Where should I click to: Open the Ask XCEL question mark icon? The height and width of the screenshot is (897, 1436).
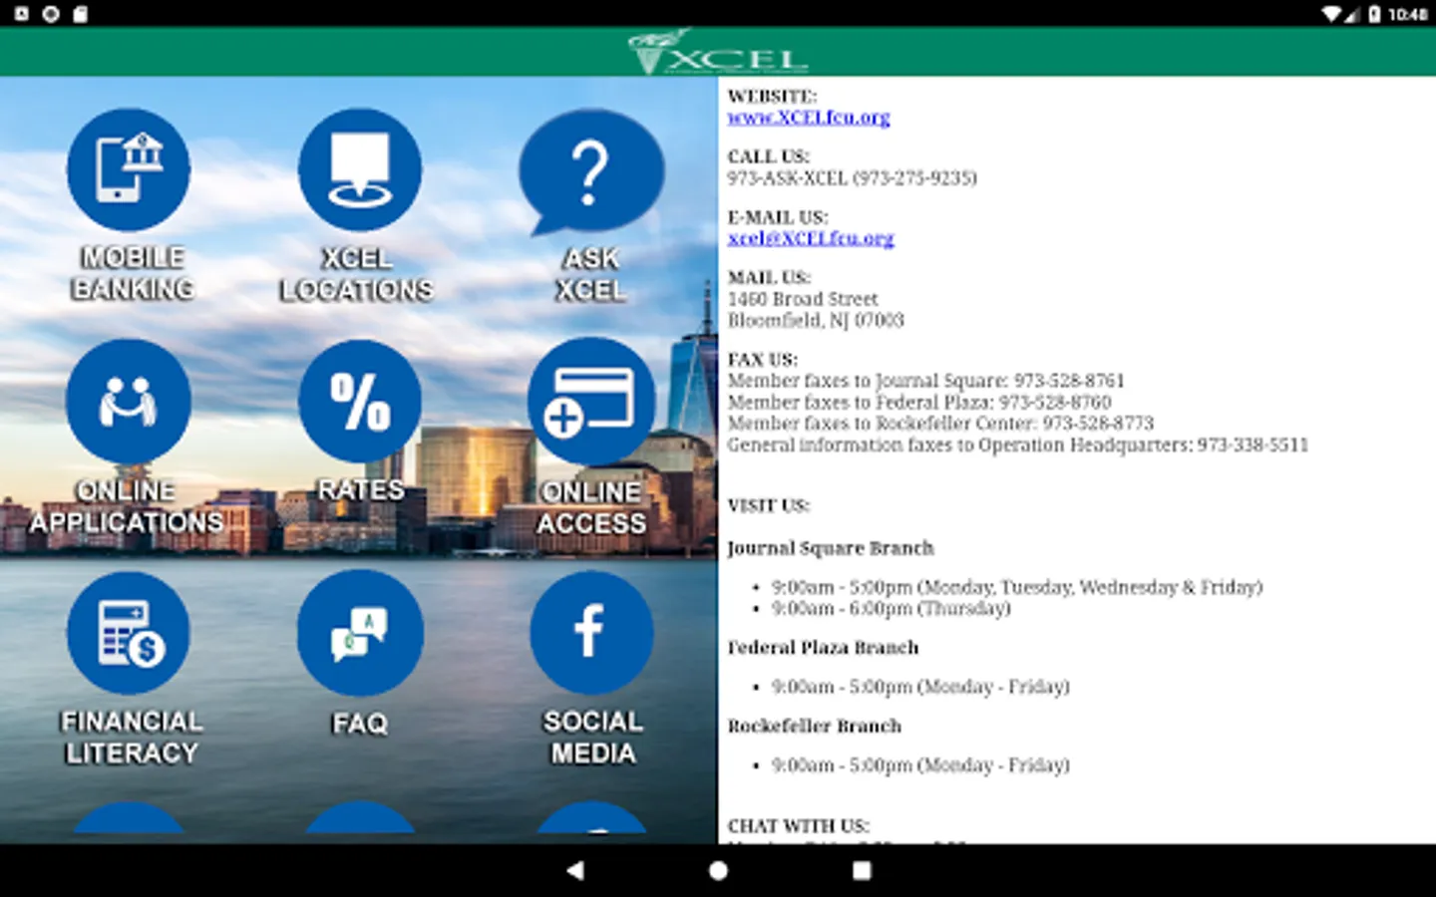tap(591, 172)
